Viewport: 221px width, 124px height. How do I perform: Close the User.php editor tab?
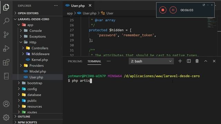click(x=90, y=6)
